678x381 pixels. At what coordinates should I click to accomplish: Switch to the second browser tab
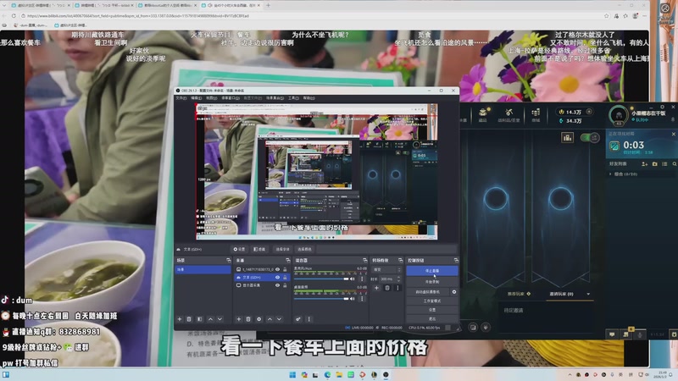[x=103, y=6]
